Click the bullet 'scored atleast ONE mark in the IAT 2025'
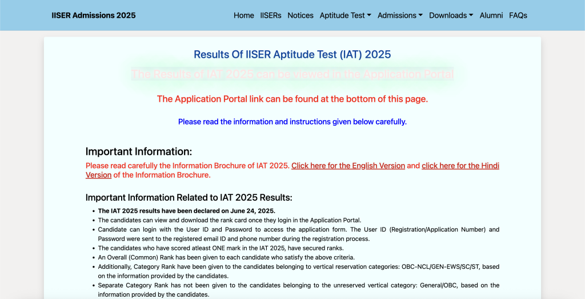The image size is (585, 299). click(x=221, y=248)
